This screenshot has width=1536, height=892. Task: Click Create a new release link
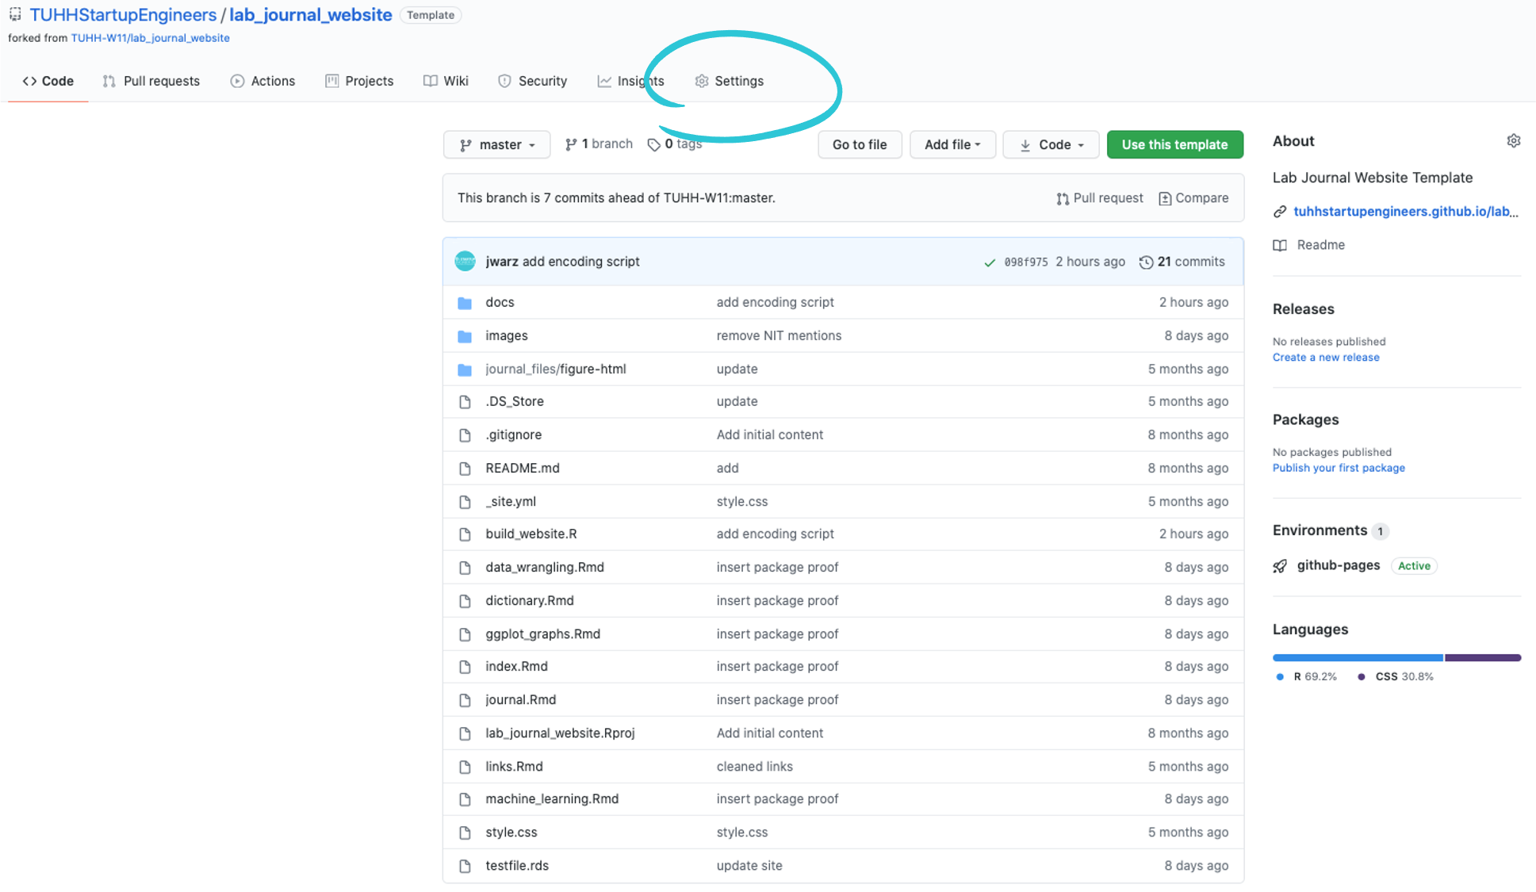tap(1326, 358)
